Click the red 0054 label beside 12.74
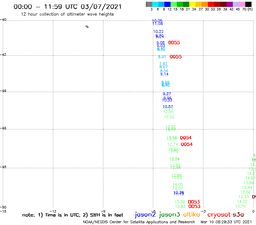This screenshot has height=225, width=256. coord(187,144)
